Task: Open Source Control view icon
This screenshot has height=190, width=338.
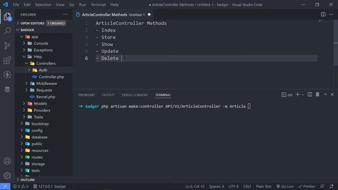Action: (7, 46)
